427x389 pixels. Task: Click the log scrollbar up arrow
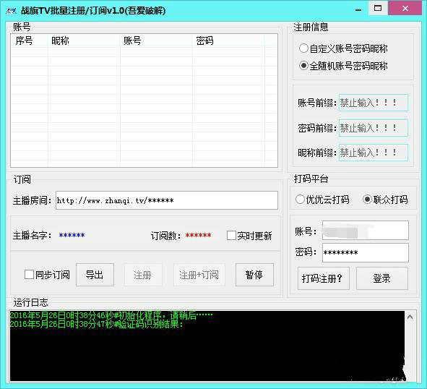410,317
